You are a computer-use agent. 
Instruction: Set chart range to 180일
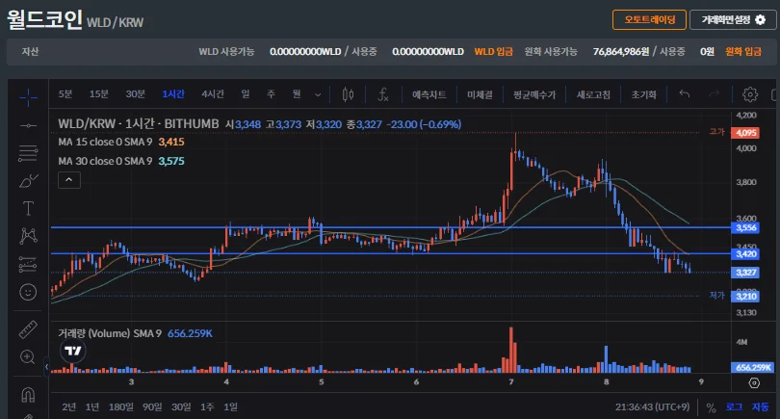click(x=121, y=407)
